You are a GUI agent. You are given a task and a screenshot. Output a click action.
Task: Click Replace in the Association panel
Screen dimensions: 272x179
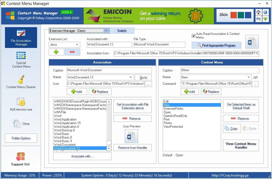(x=100, y=92)
